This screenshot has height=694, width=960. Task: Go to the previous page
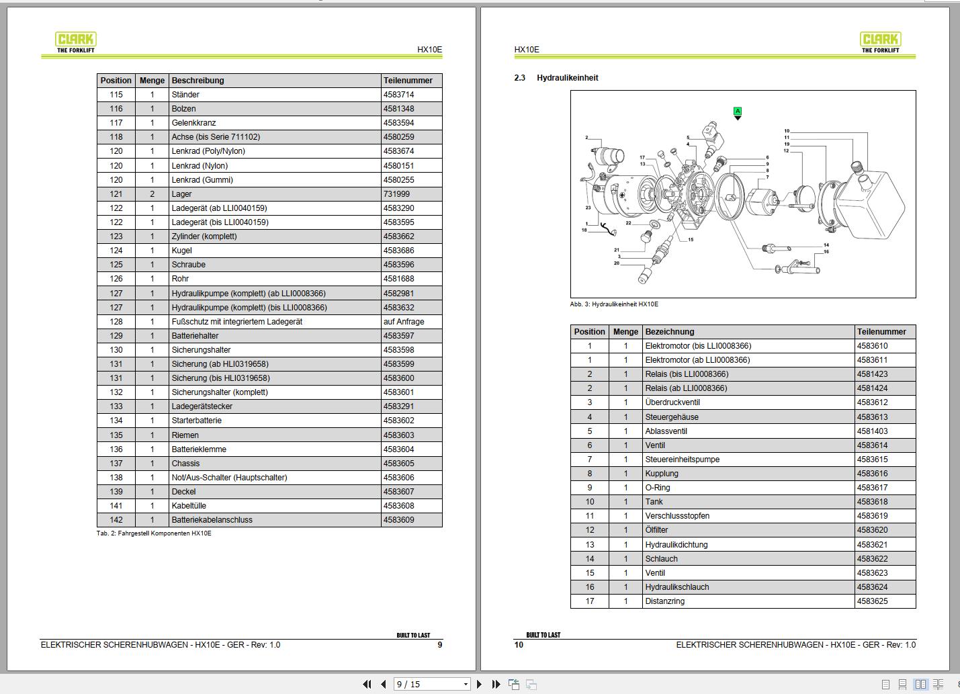click(x=384, y=684)
